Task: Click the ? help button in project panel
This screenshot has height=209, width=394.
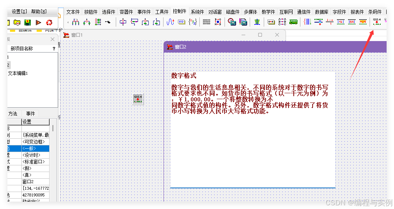Action: tap(54, 49)
